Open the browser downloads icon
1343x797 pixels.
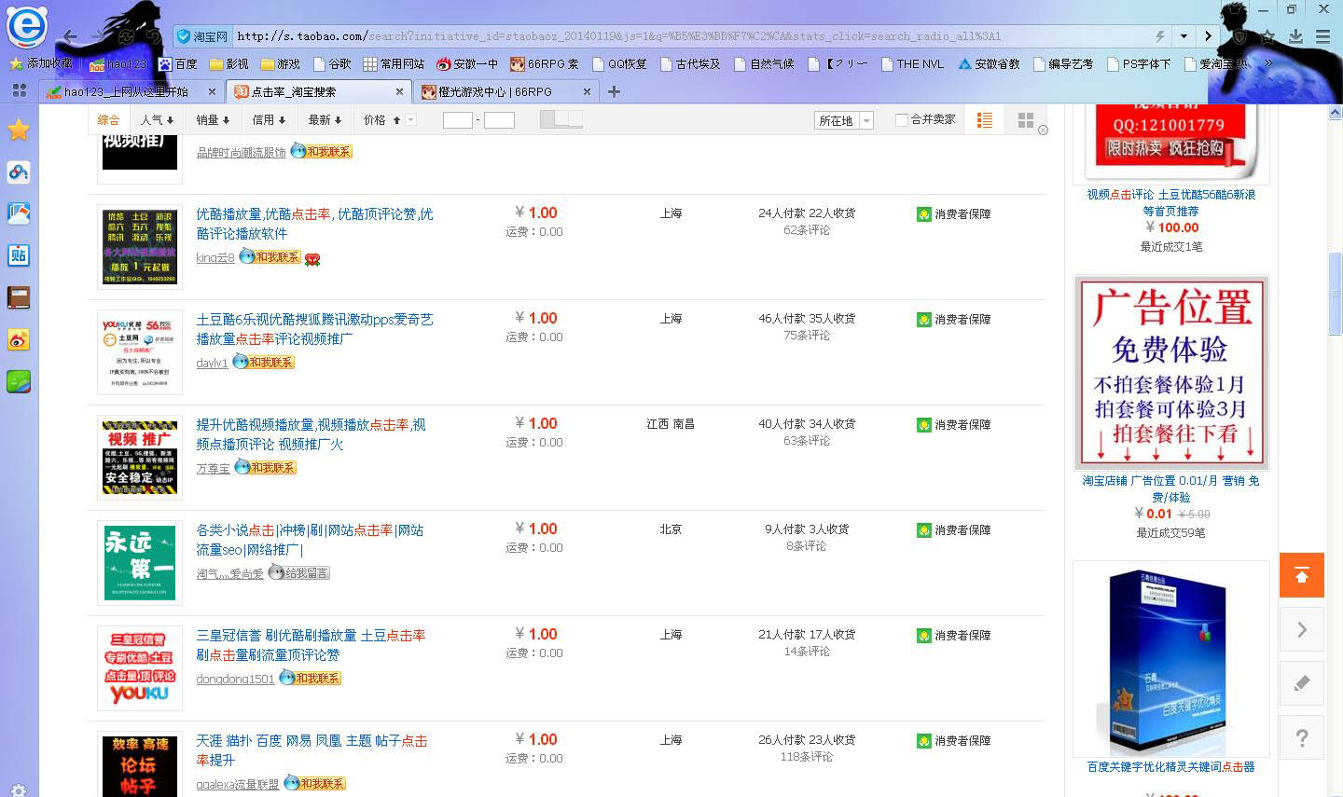(x=1295, y=36)
